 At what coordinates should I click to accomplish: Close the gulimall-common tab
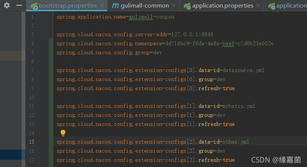click(x=173, y=6)
